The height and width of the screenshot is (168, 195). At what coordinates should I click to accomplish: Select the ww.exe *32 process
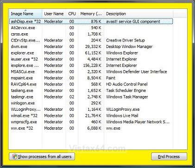91,128
